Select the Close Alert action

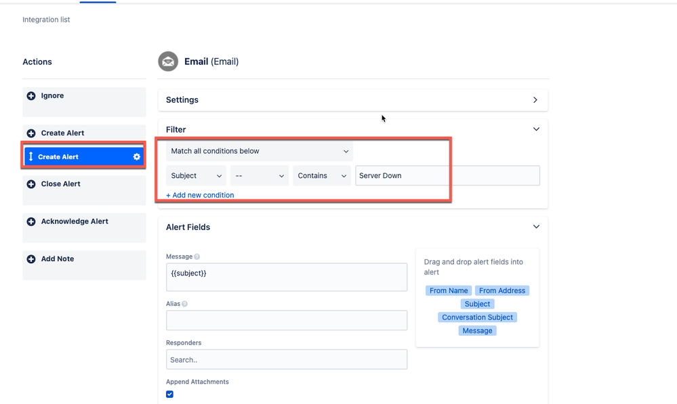click(x=84, y=191)
